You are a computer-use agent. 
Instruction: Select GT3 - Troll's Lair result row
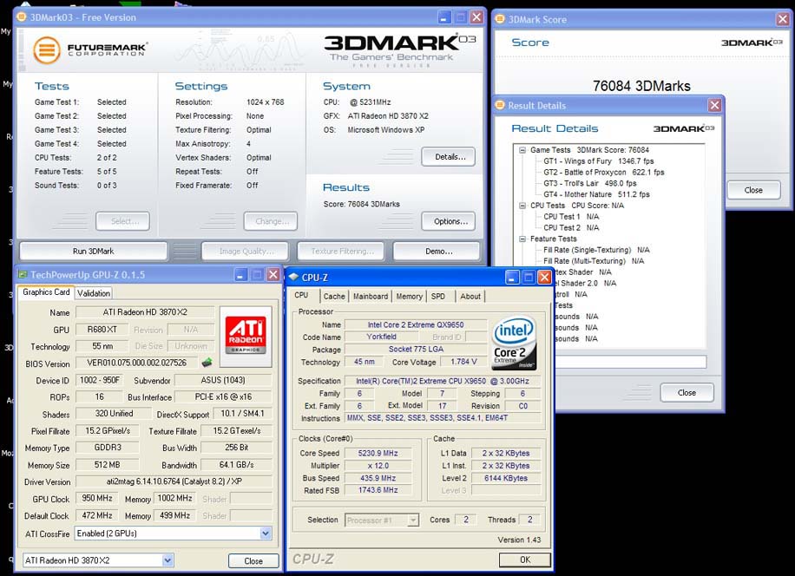(x=590, y=183)
